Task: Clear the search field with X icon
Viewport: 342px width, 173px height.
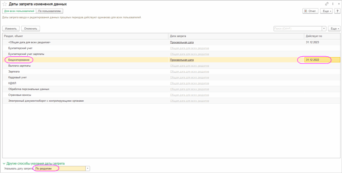Action: coord(324,29)
